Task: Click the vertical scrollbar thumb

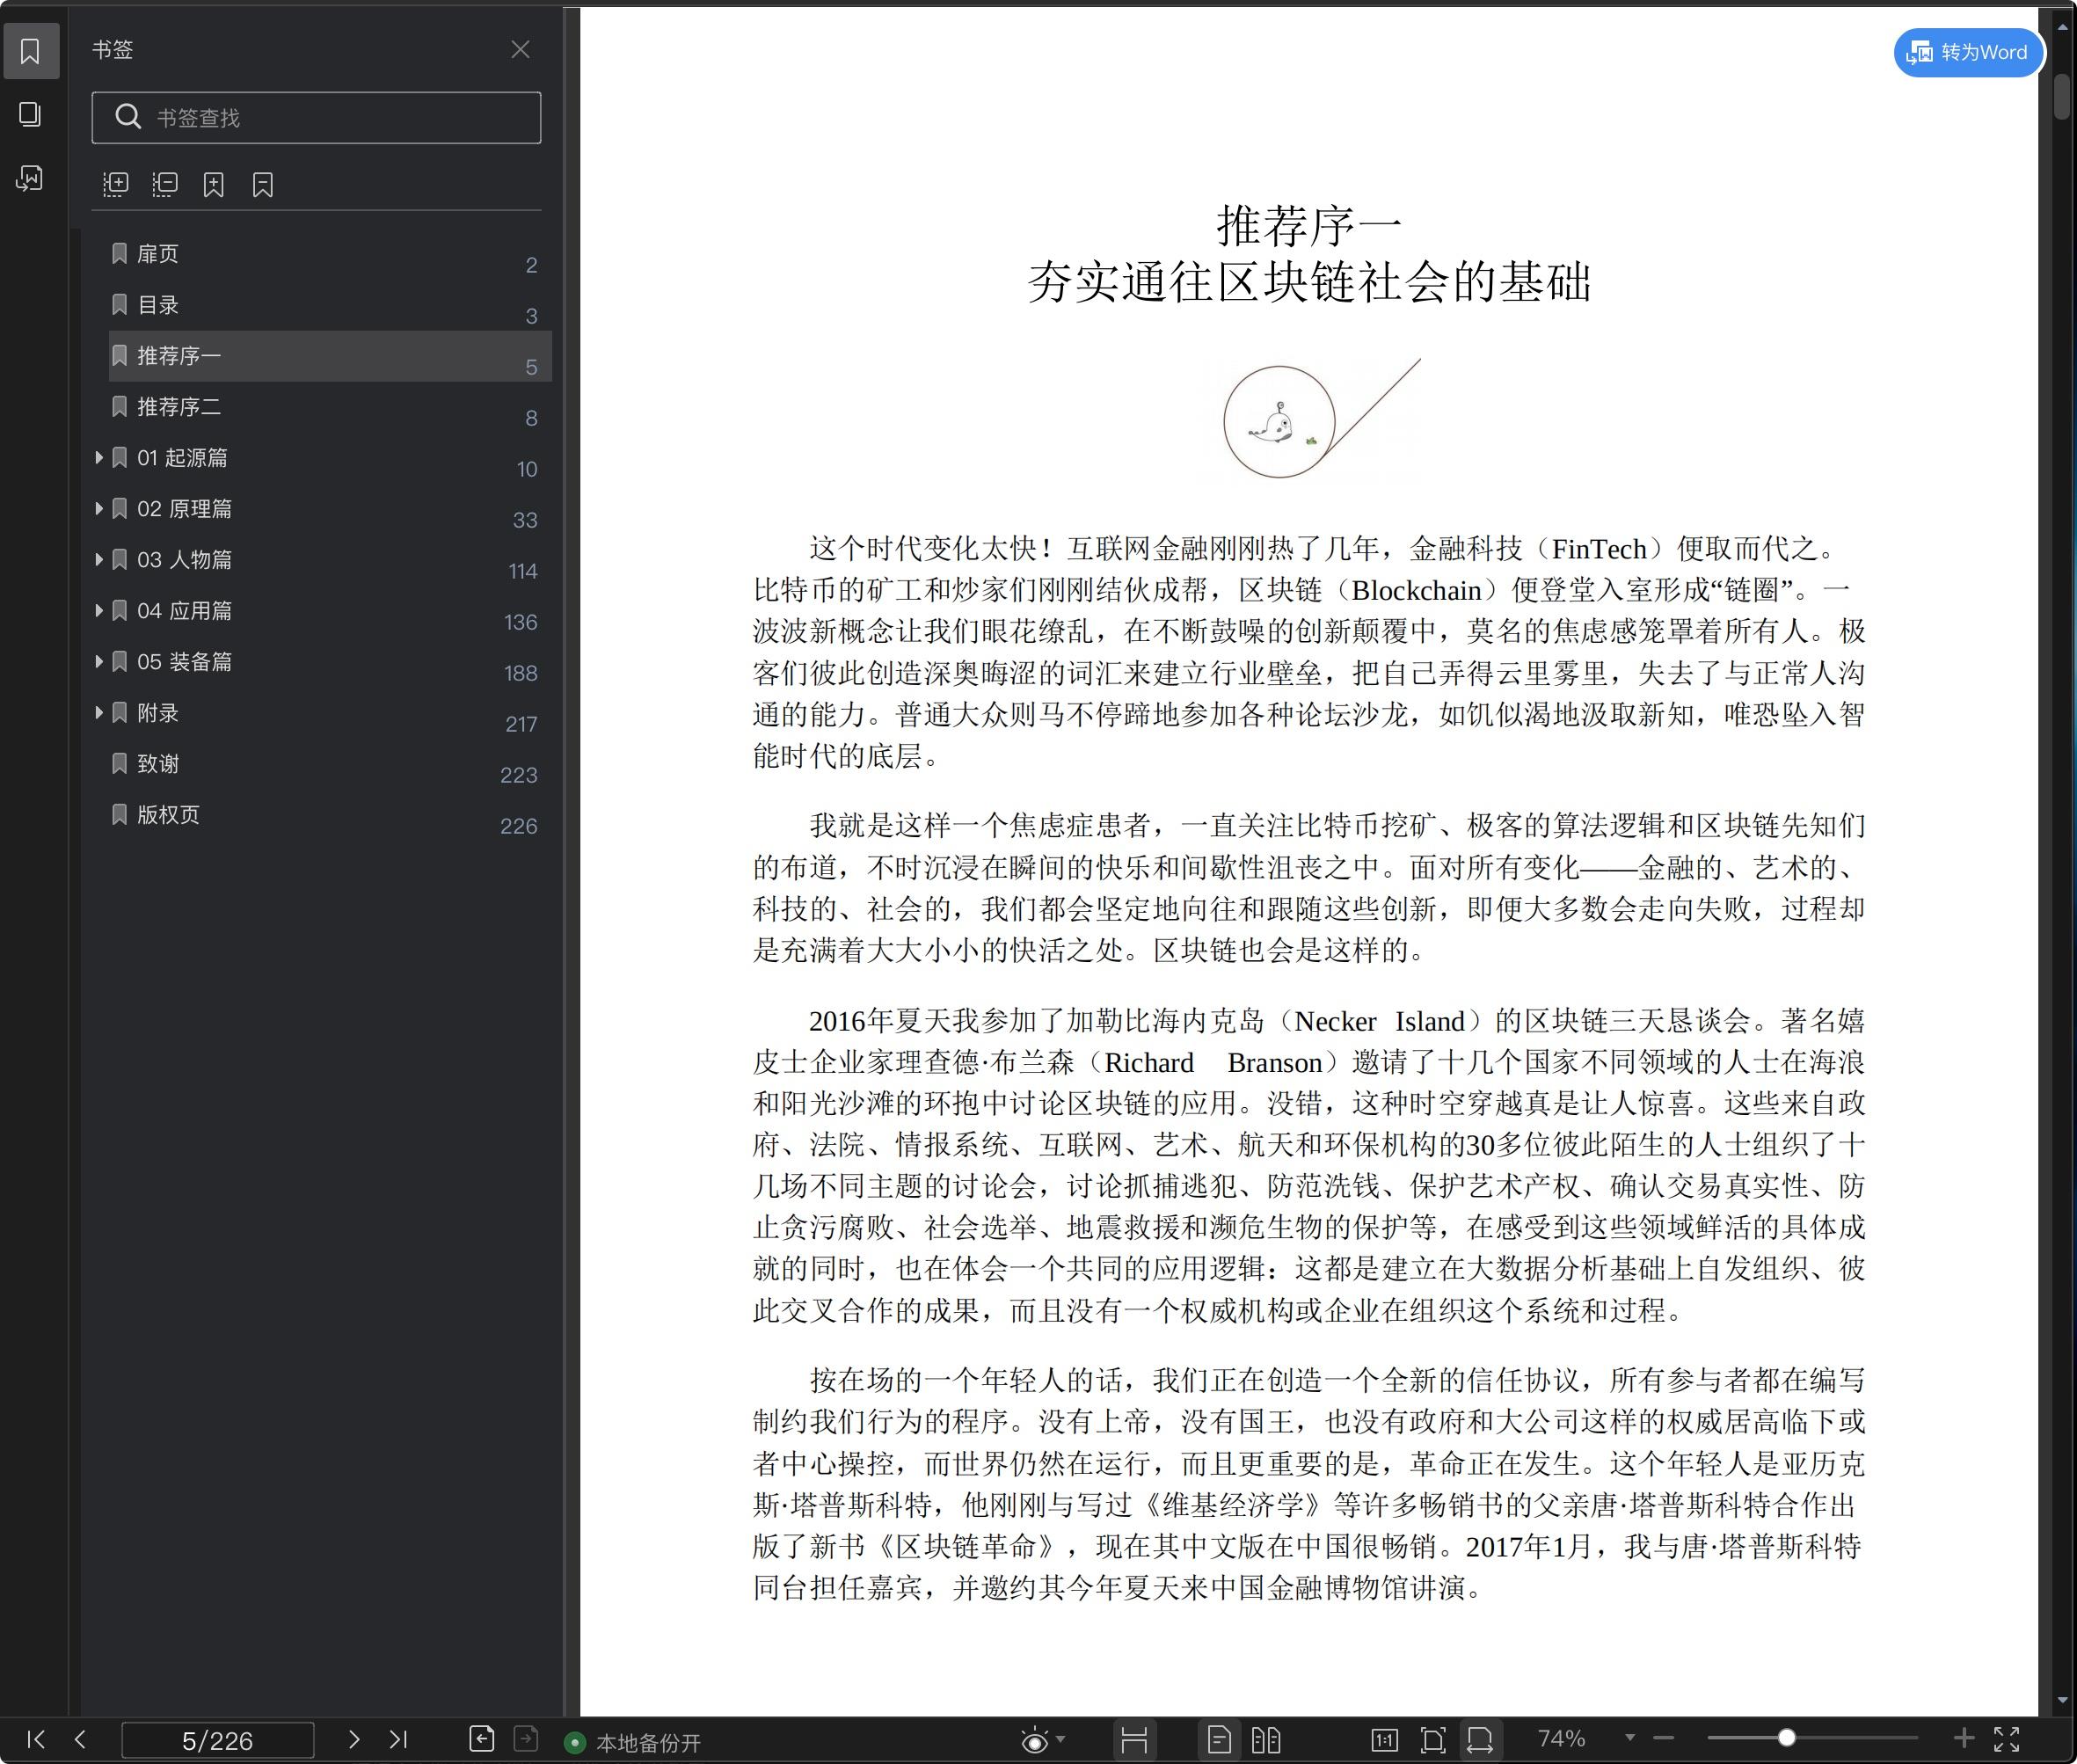Action: (2062, 95)
